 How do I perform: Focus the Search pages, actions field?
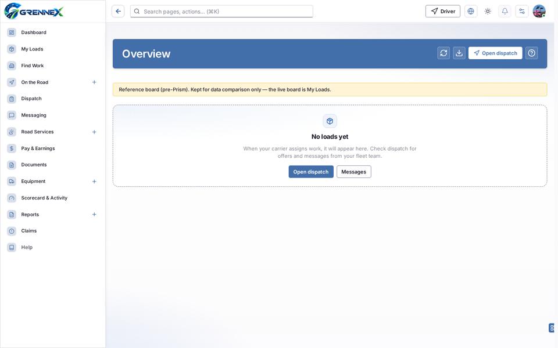click(221, 12)
